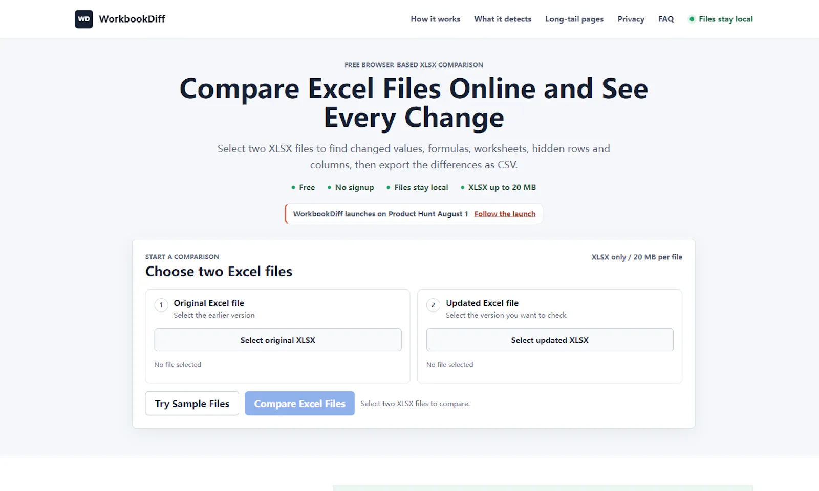This screenshot has width=819, height=491.
Task: Click Select two XLSX files to compare
Action: pos(415,404)
